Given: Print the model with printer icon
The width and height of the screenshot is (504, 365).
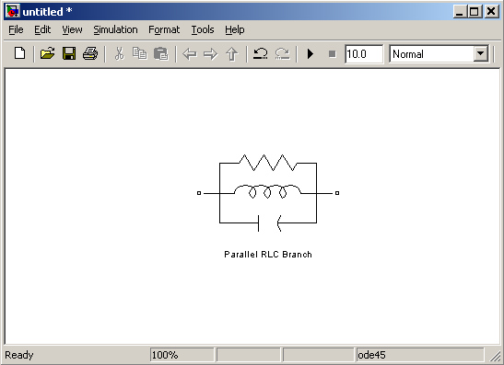Looking at the screenshot, I should pos(90,53).
